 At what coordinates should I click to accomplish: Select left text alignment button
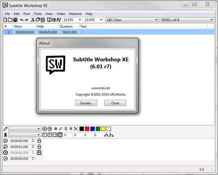44,135
